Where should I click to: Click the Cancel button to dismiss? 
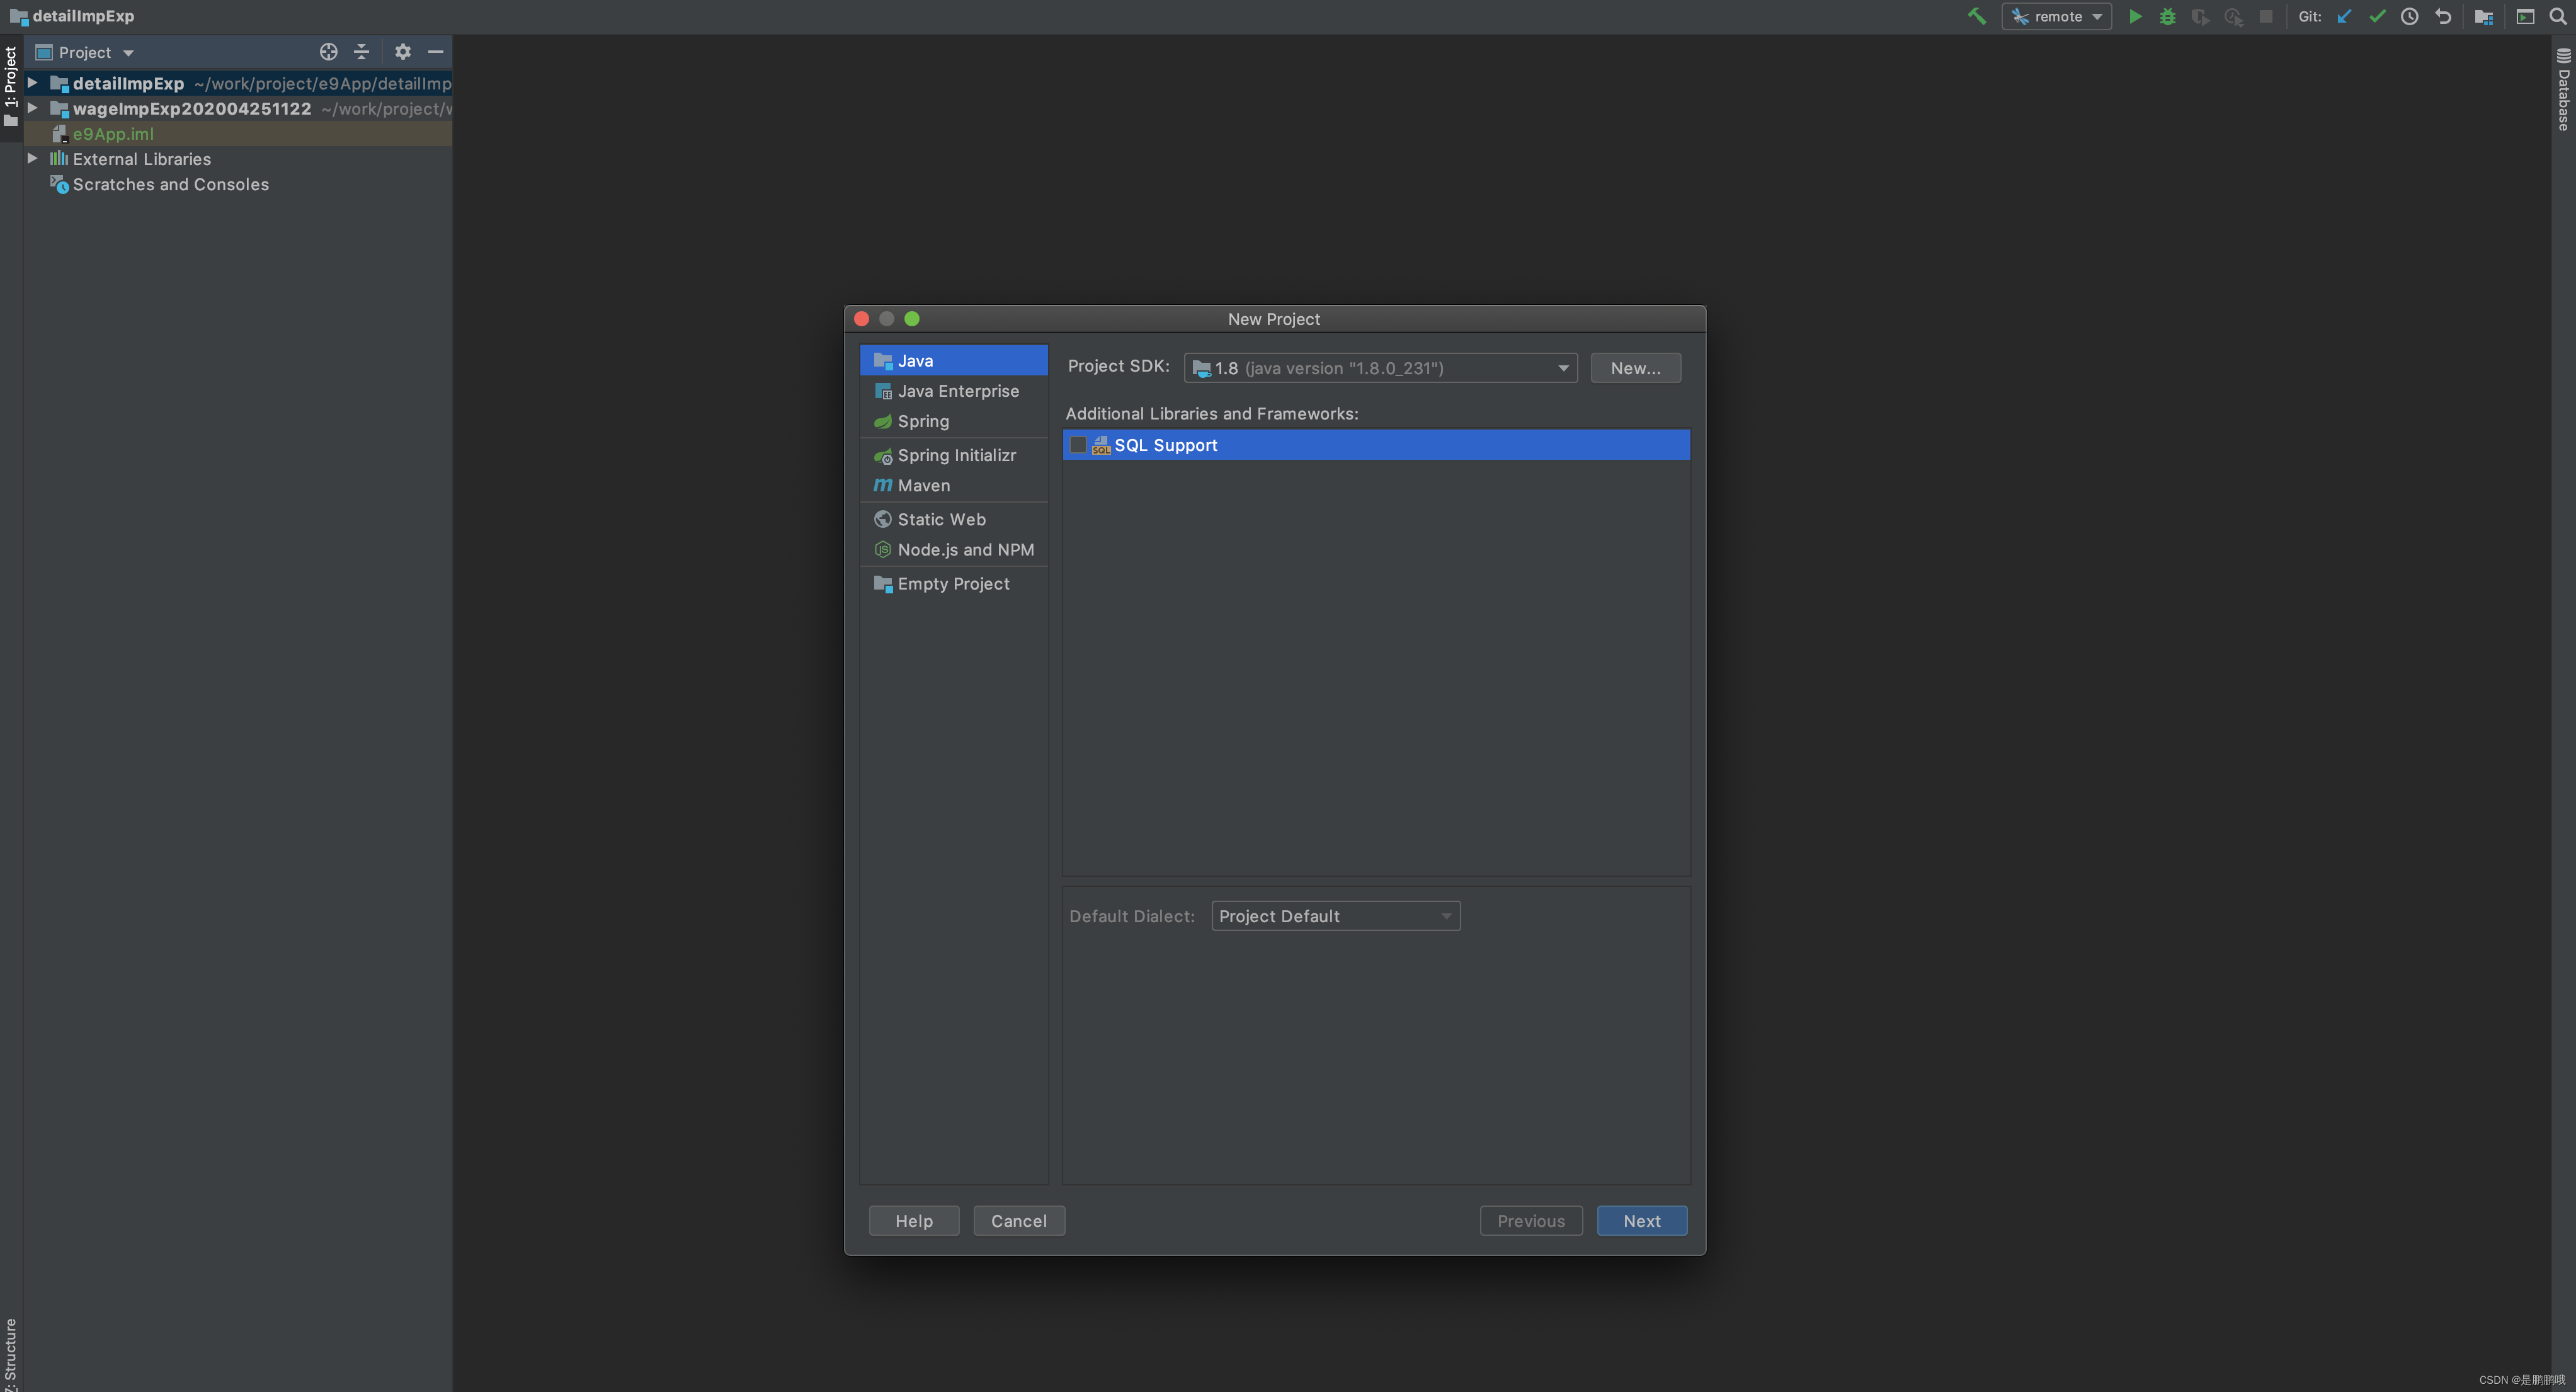point(1018,1219)
